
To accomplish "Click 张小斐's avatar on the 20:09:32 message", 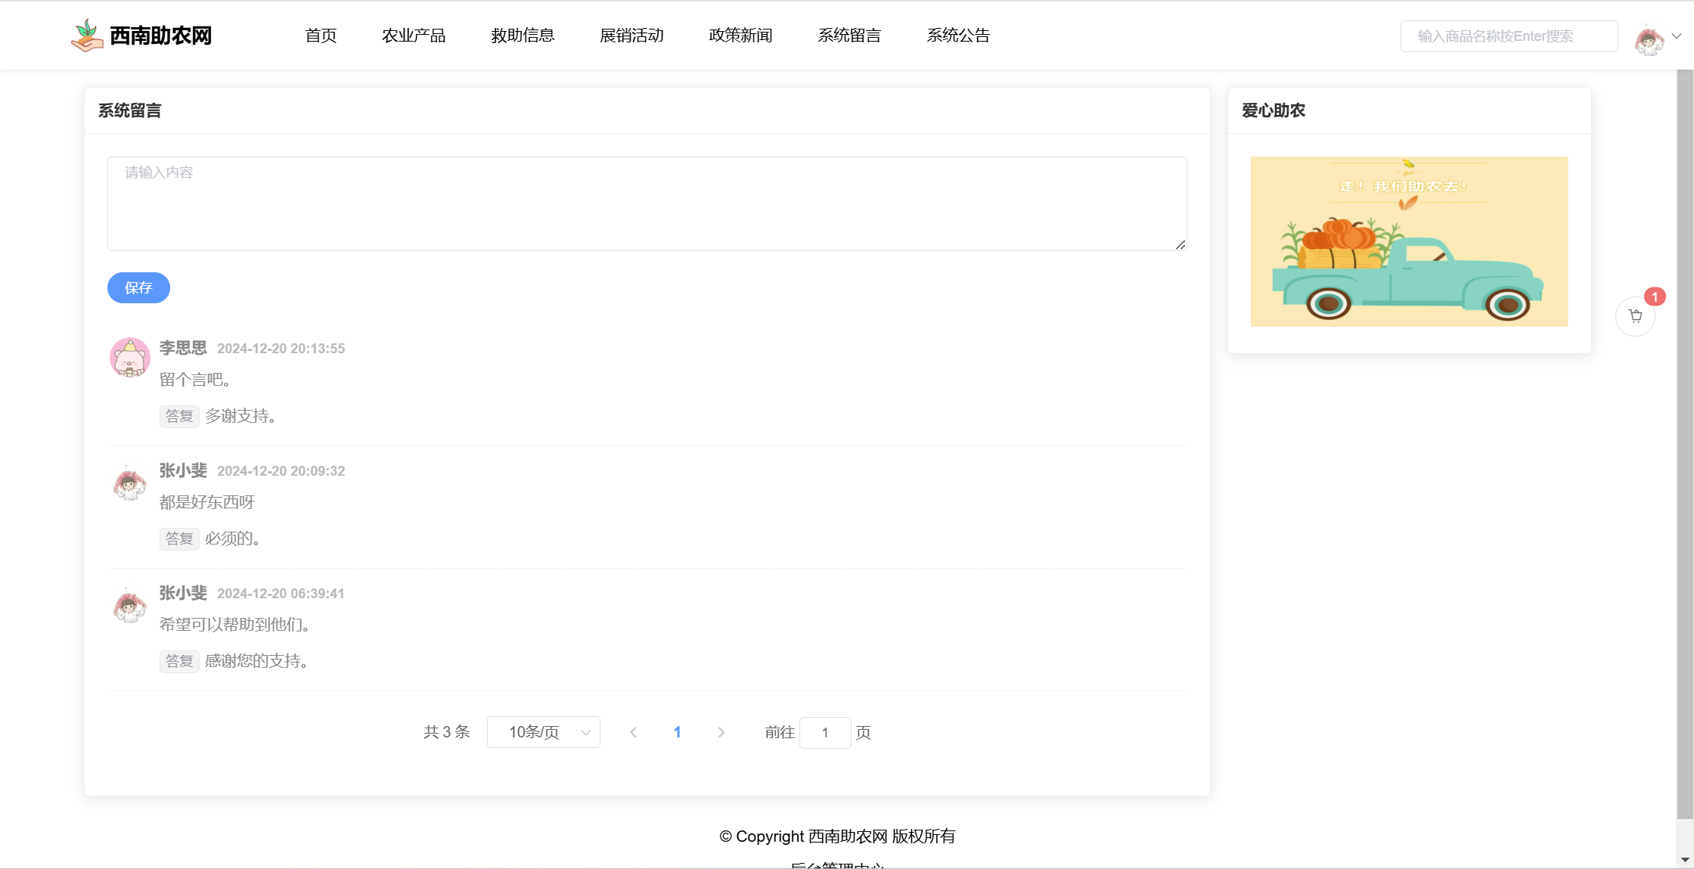I will click(129, 483).
